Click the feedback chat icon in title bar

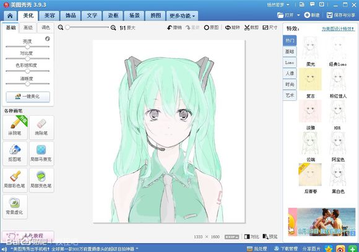click(312, 4)
